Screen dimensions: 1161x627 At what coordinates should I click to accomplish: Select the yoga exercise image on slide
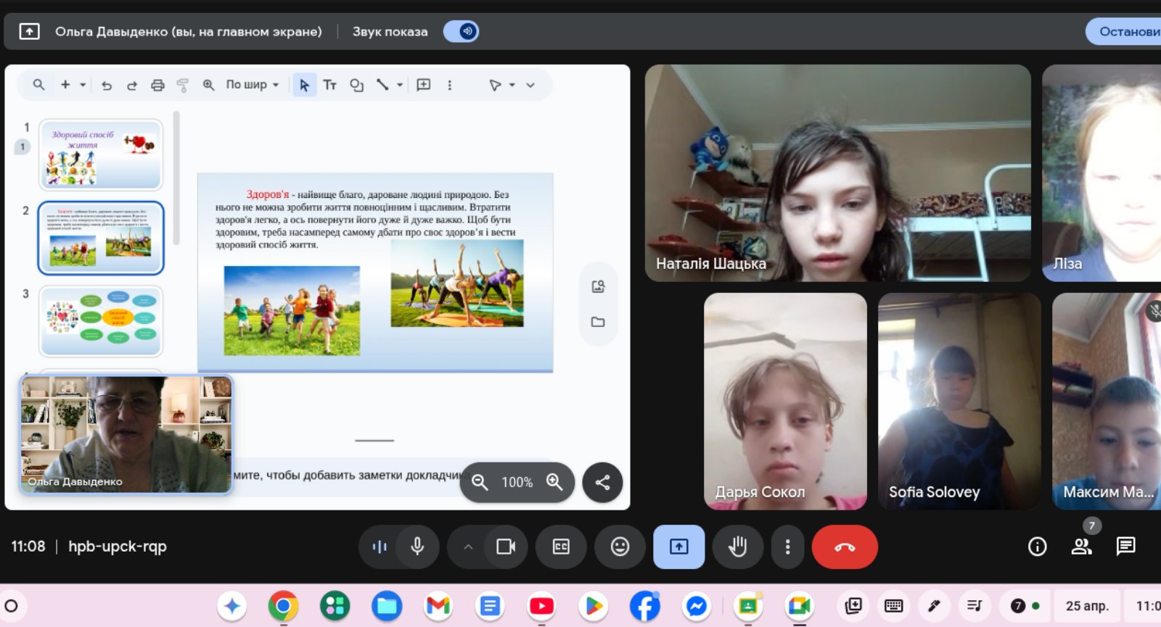pyautogui.click(x=457, y=283)
